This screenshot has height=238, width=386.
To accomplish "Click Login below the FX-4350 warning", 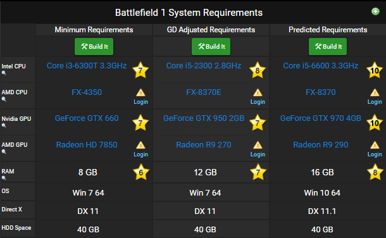I will click(x=140, y=102).
